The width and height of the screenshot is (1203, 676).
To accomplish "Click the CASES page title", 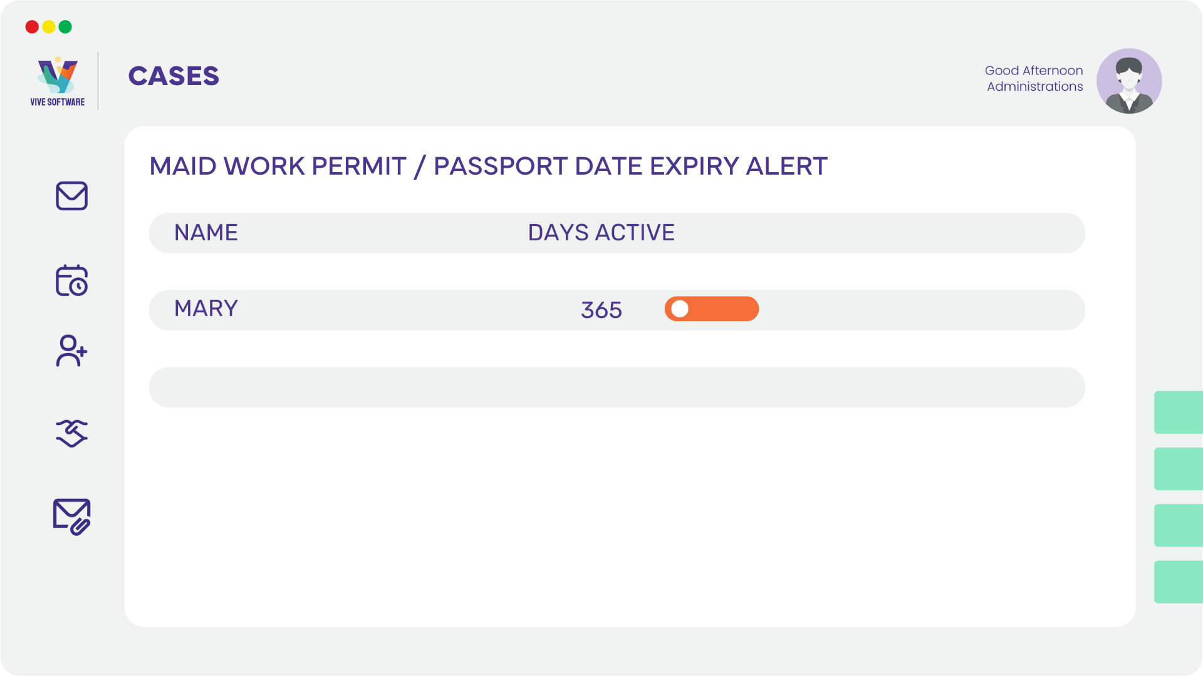I will [174, 76].
